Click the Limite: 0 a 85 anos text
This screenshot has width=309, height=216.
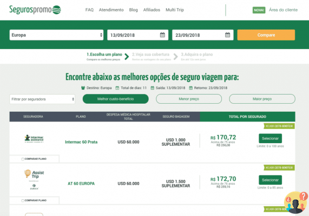pyautogui.click(x=270, y=188)
